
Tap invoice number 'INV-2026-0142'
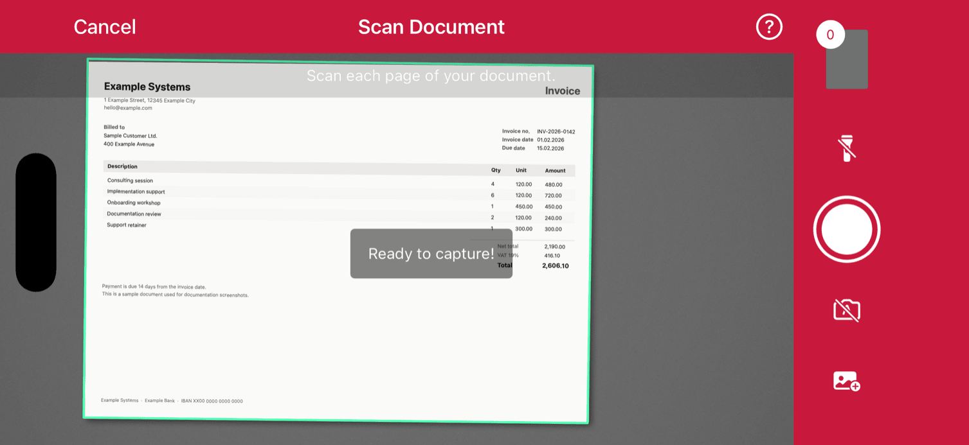[x=556, y=132]
